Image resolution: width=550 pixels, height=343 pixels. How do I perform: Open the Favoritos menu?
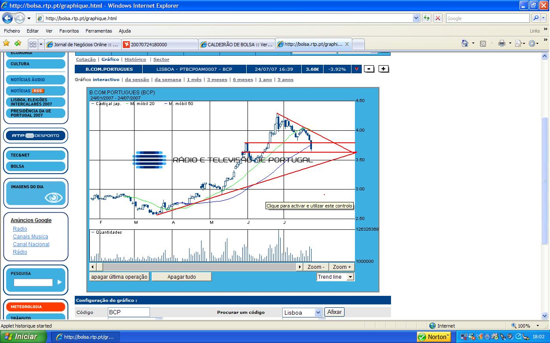[x=69, y=31]
